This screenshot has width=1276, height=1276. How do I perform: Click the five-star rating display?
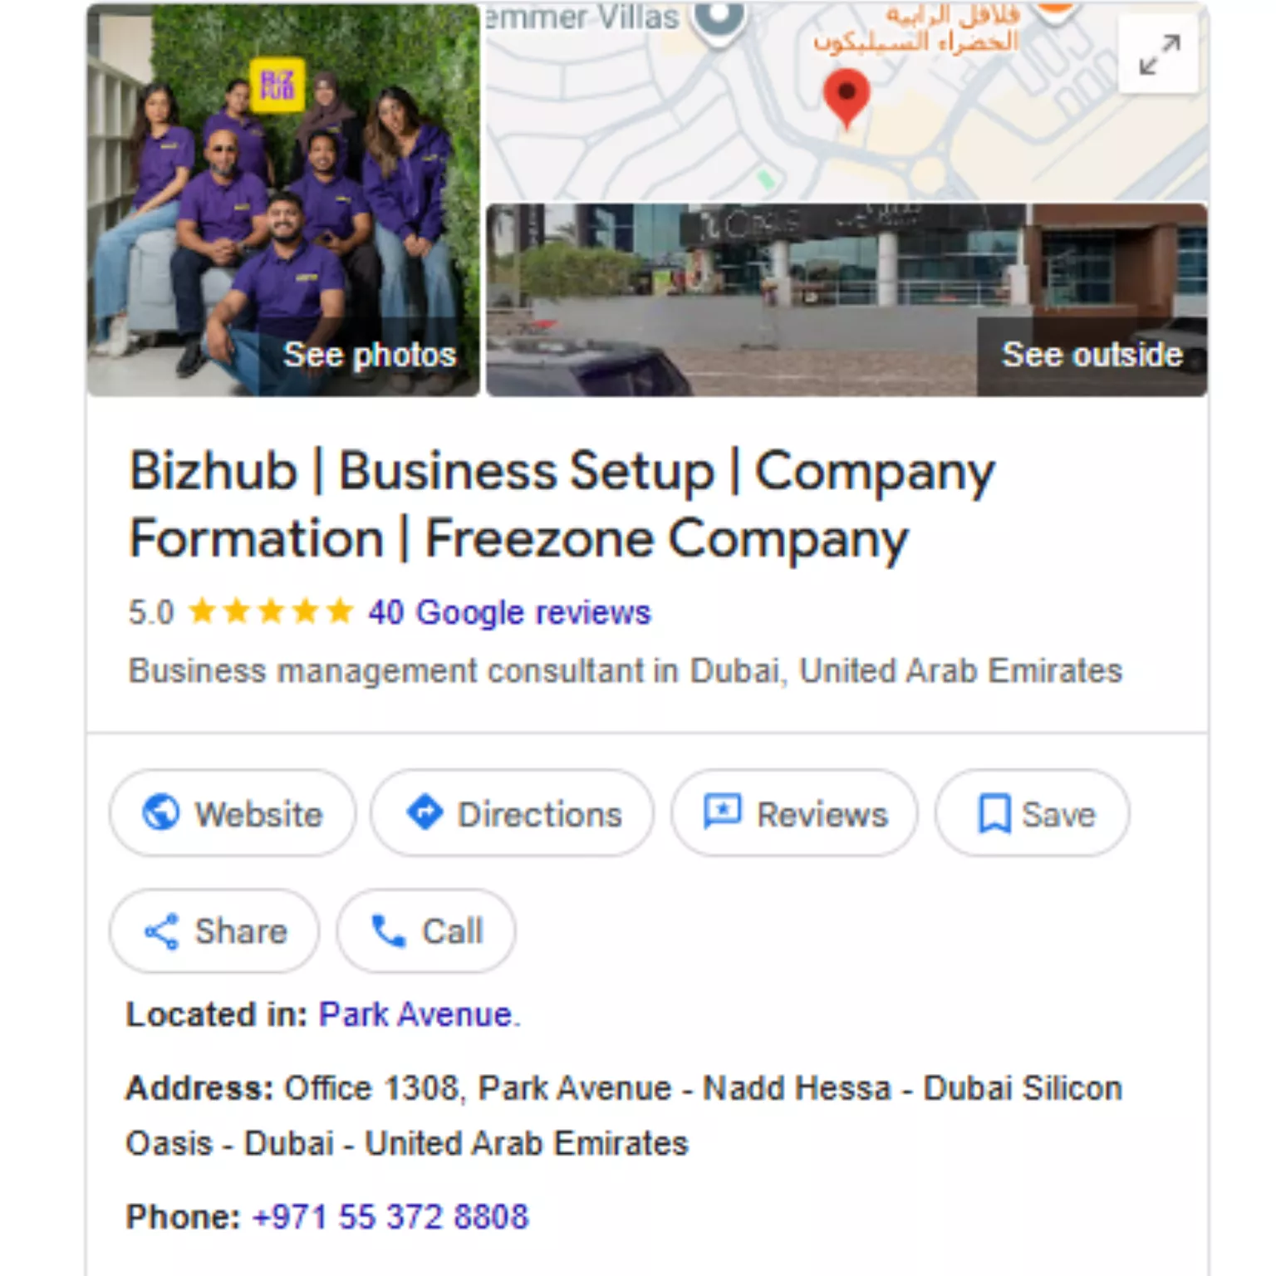271,612
